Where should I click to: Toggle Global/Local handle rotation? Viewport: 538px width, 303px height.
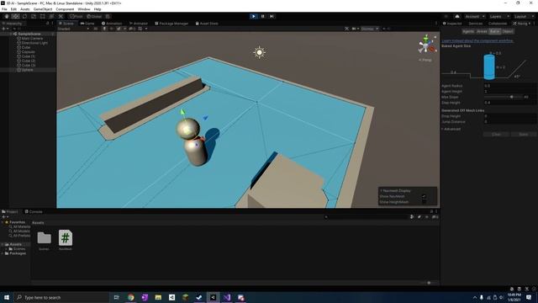point(94,16)
